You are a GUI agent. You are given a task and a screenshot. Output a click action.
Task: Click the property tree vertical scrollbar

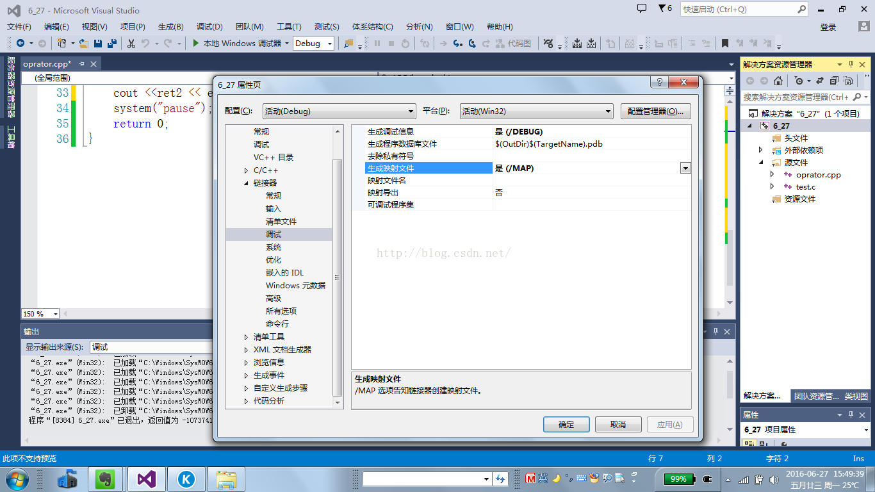pyautogui.click(x=338, y=278)
